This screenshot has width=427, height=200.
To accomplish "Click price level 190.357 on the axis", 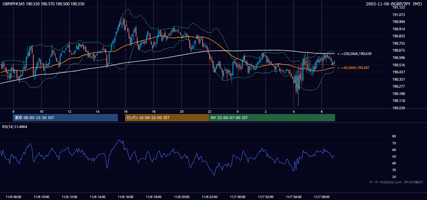I will coord(398,79).
